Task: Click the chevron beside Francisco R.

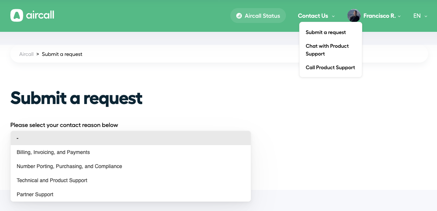Action: [399, 16]
